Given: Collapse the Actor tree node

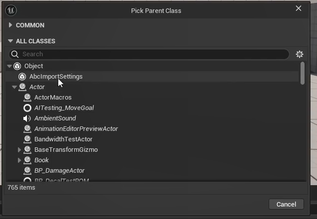Looking at the screenshot, I should click(x=14, y=87).
